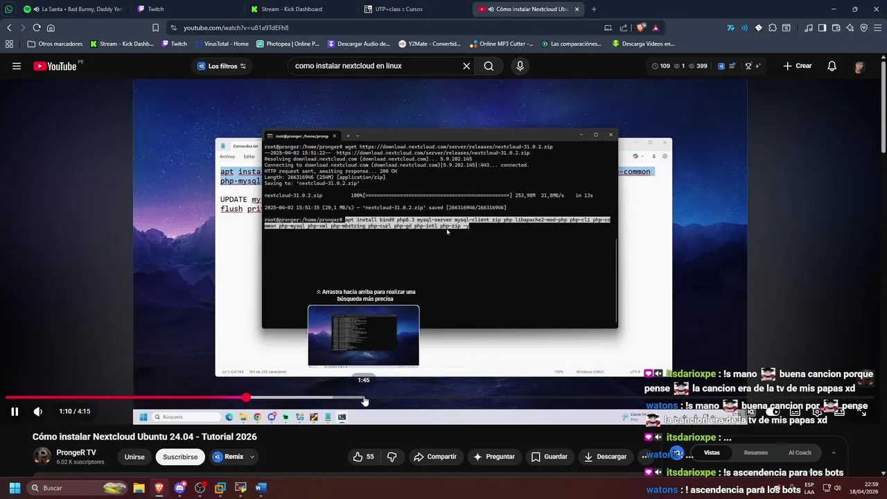Open the YouTube guide hamburger menu

(x=17, y=66)
